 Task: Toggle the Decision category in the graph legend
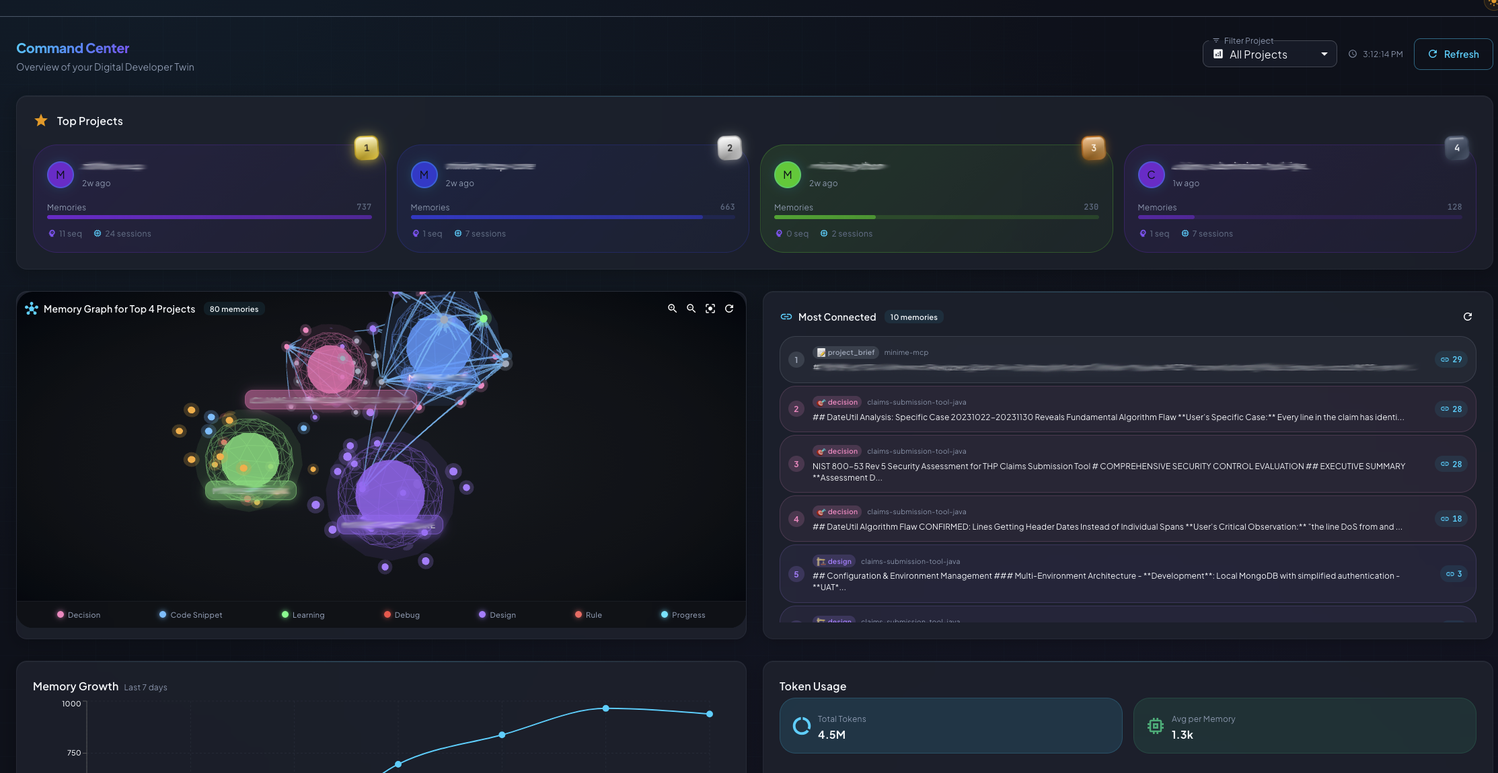point(78,614)
